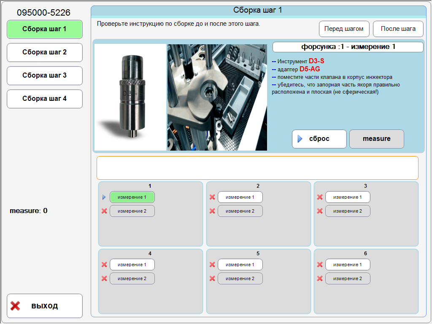Select измерение 2 in injector 6
The width and height of the screenshot is (432, 324).
[x=348, y=278]
